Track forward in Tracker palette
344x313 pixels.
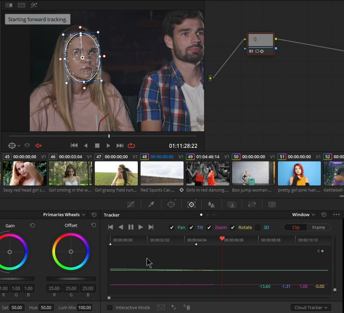[141, 227]
